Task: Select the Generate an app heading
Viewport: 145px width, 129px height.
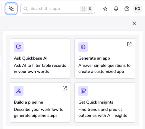Action: tap(94, 58)
